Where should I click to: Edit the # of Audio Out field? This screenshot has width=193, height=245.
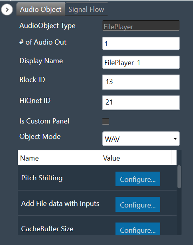click(141, 43)
